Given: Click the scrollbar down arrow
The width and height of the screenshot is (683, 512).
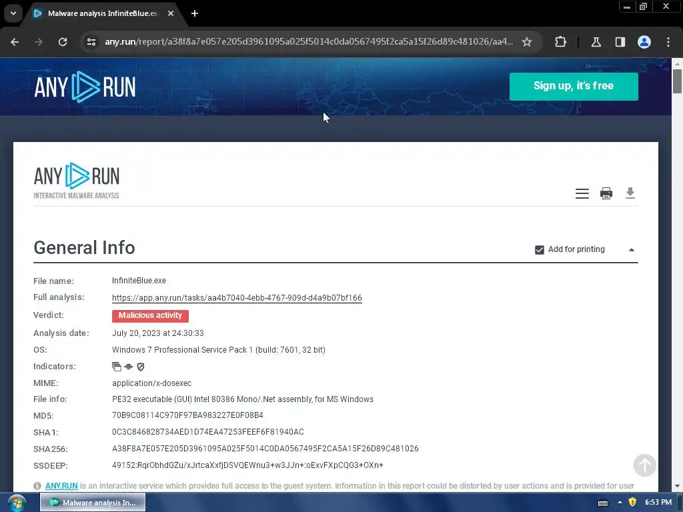Looking at the screenshot, I should click(677, 486).
